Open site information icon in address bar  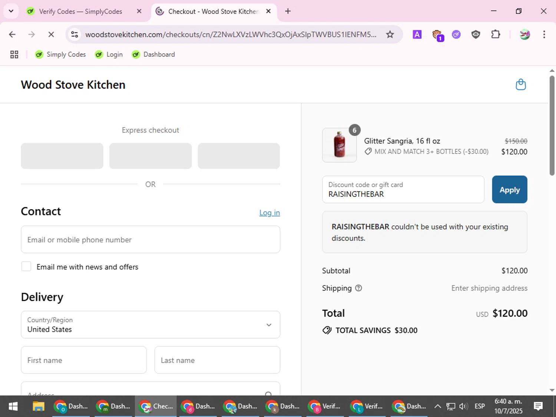pos(75,34)
